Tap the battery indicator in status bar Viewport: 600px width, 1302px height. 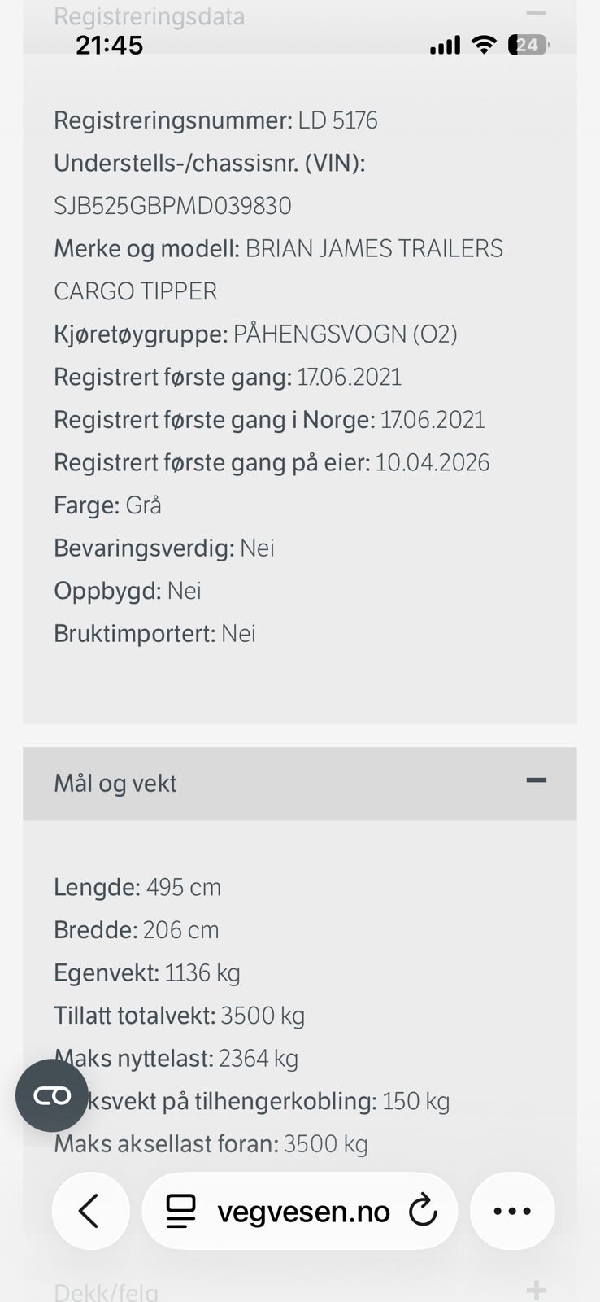point(528,45)
